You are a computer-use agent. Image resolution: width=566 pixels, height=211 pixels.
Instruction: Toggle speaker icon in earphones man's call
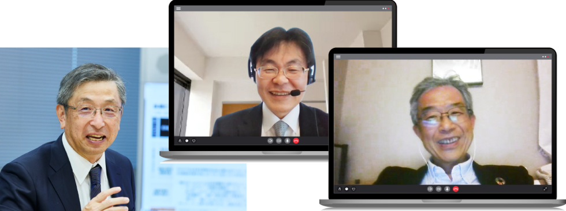[x=430, y=189]
